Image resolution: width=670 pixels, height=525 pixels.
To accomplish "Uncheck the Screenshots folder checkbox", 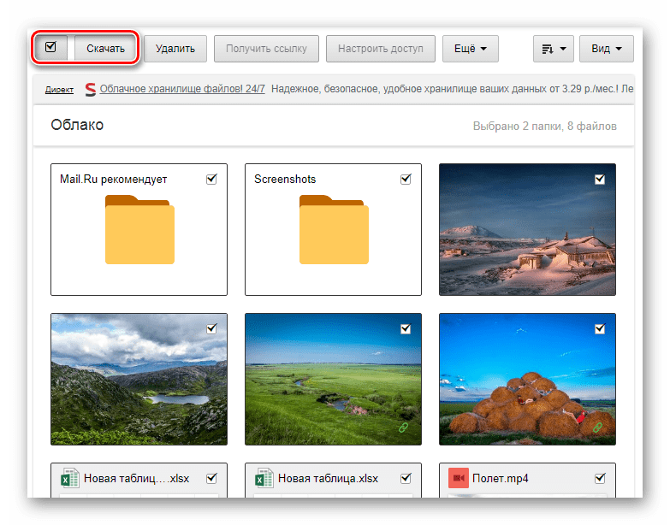I will (406, 180).
